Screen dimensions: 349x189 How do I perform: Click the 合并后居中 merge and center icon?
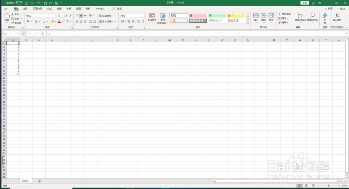point(106,22)
